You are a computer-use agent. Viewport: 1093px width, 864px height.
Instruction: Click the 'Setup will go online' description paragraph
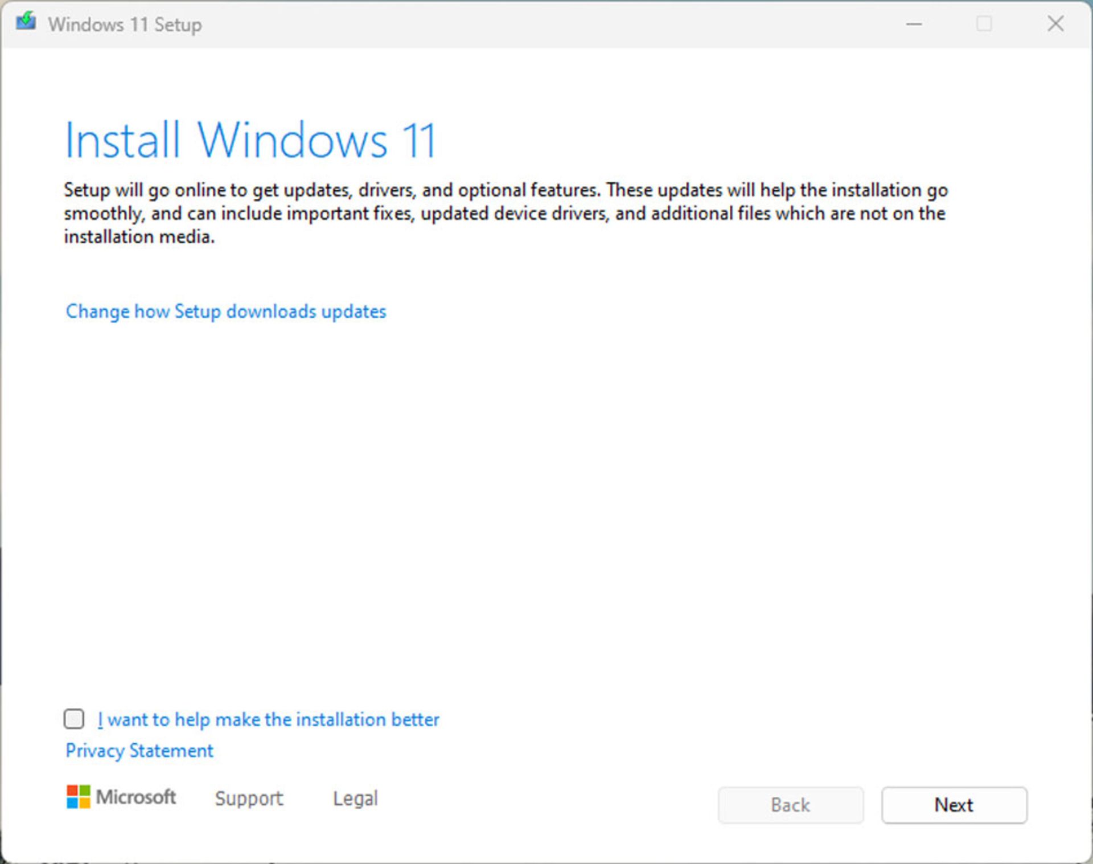506,213
